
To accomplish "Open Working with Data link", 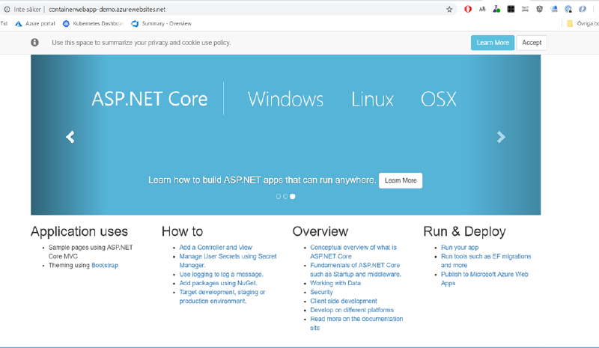I will tap(335, 283).
